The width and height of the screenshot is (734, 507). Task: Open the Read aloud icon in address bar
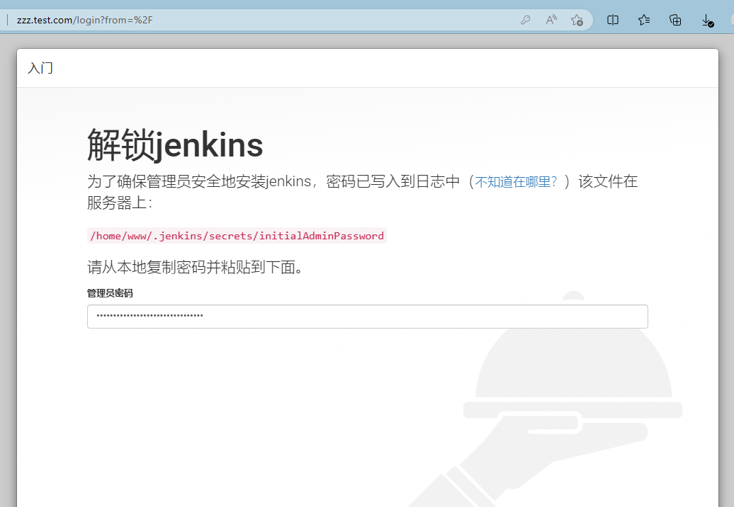point(551,20)
